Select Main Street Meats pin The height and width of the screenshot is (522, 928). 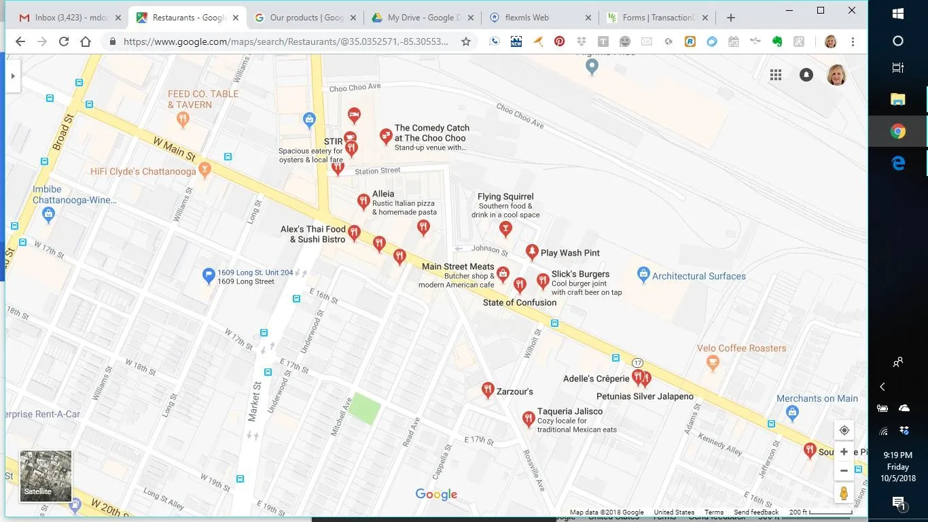pyautogui.click(x=503, y=275)
